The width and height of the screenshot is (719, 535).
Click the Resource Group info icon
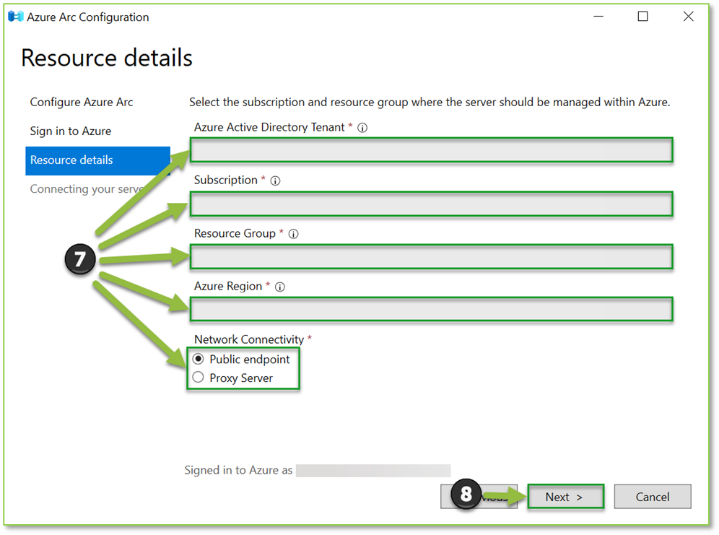pyautogui.click(x=293, y=233)
